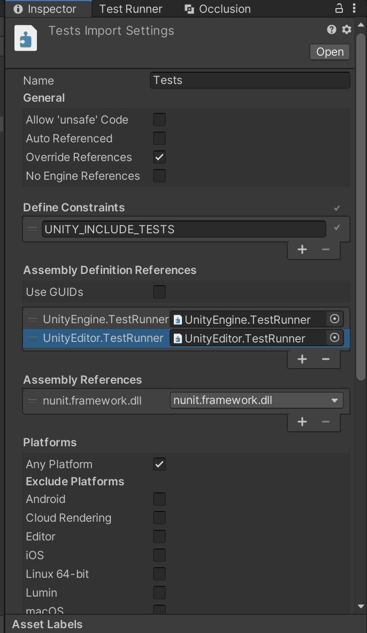Click the puzzle-piece assembly definition asset icon
Viewport: 367px width, 633px height.
click(x=25, y=38)
